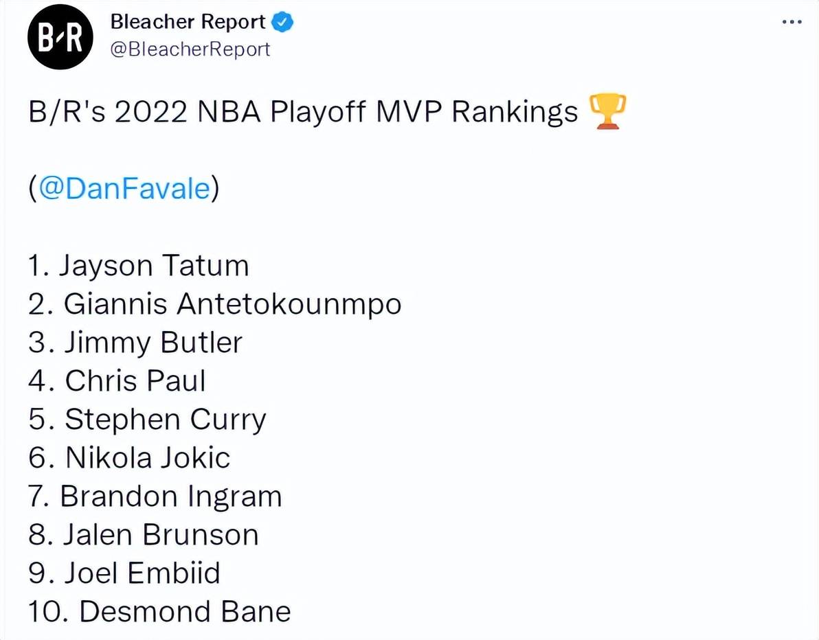This screenshot has width=819, height=640.
Task: Click the @BleacherReport handle
Action: (x=190, y=49)
